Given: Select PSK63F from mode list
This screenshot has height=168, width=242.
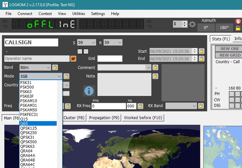Looking at the screenshot, I should (38, 96).
